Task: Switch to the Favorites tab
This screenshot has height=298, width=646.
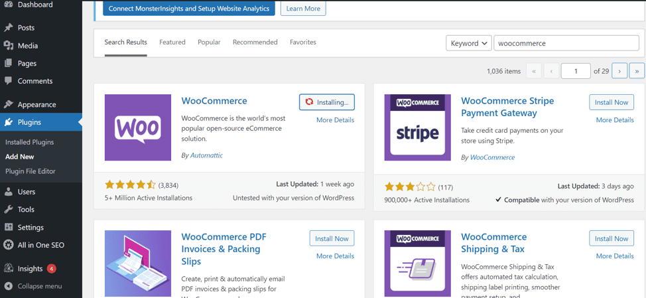Action: pyautogui.click(x=303, y=42)
